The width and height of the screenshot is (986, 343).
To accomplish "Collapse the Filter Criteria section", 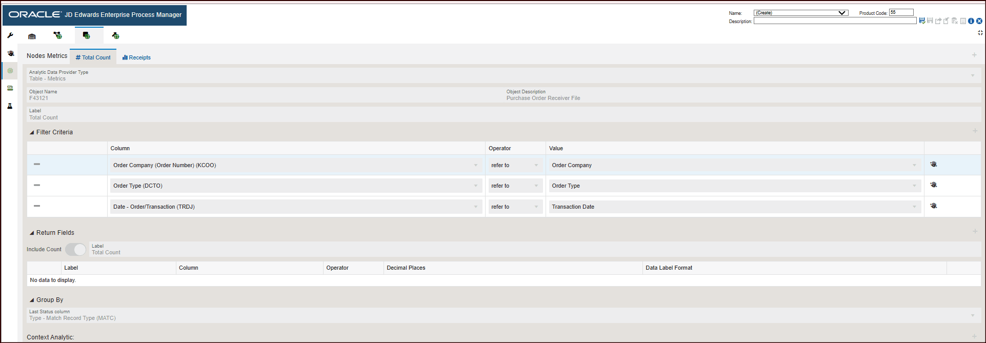I will [32, 132].
